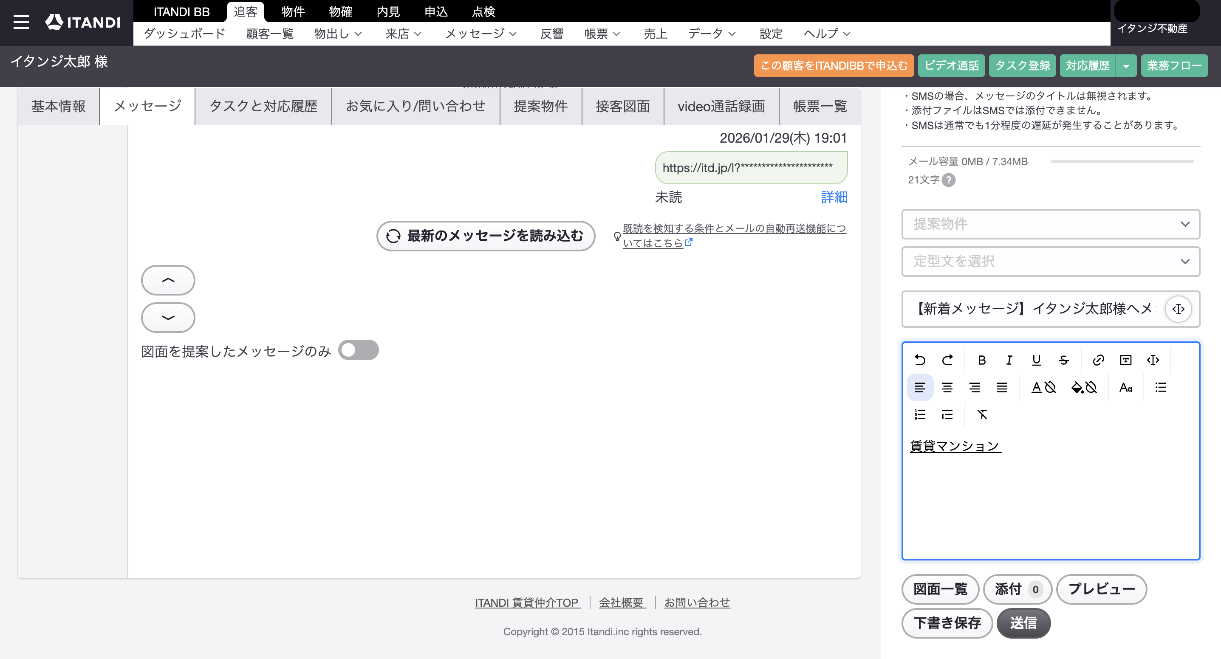Insert text box template icon
The image size is (1221, 659).
[x=1126, y=360]
